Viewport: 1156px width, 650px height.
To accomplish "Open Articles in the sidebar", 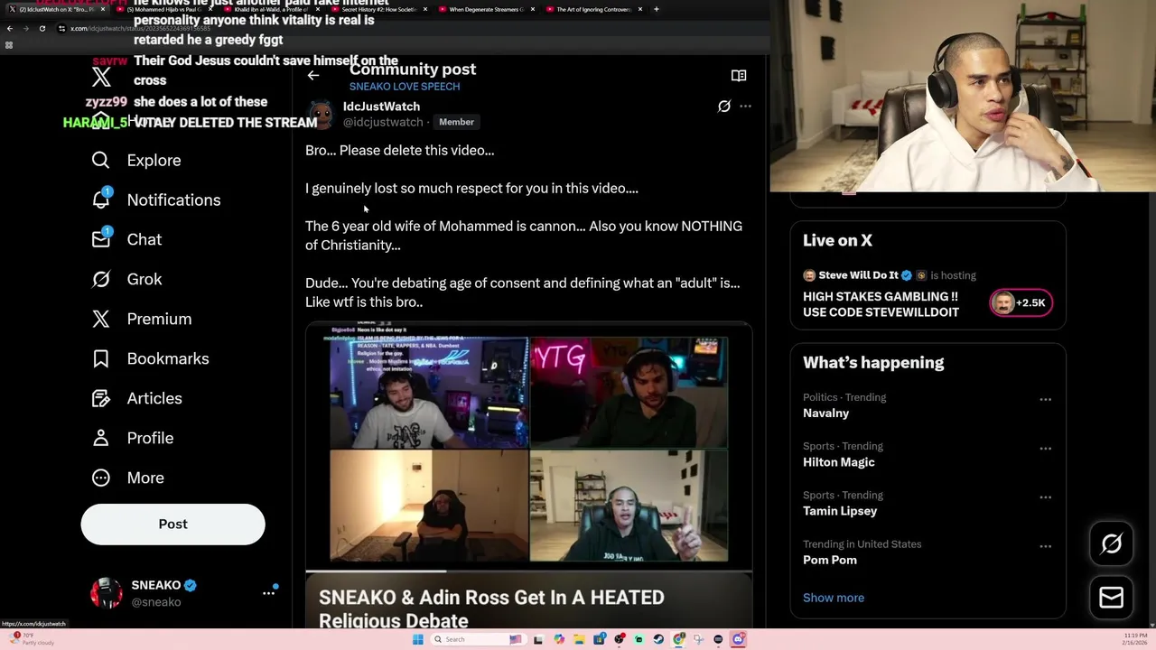I will pos(136,398).
